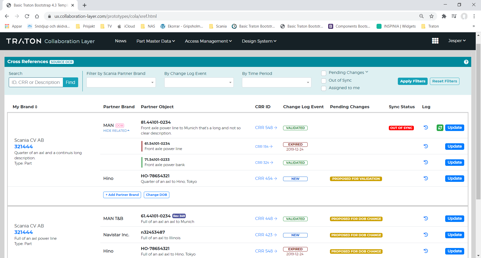Open CRR 548 link in MAN row
Viewport: 481px width, 258px height.
click(x=266, y=127)
